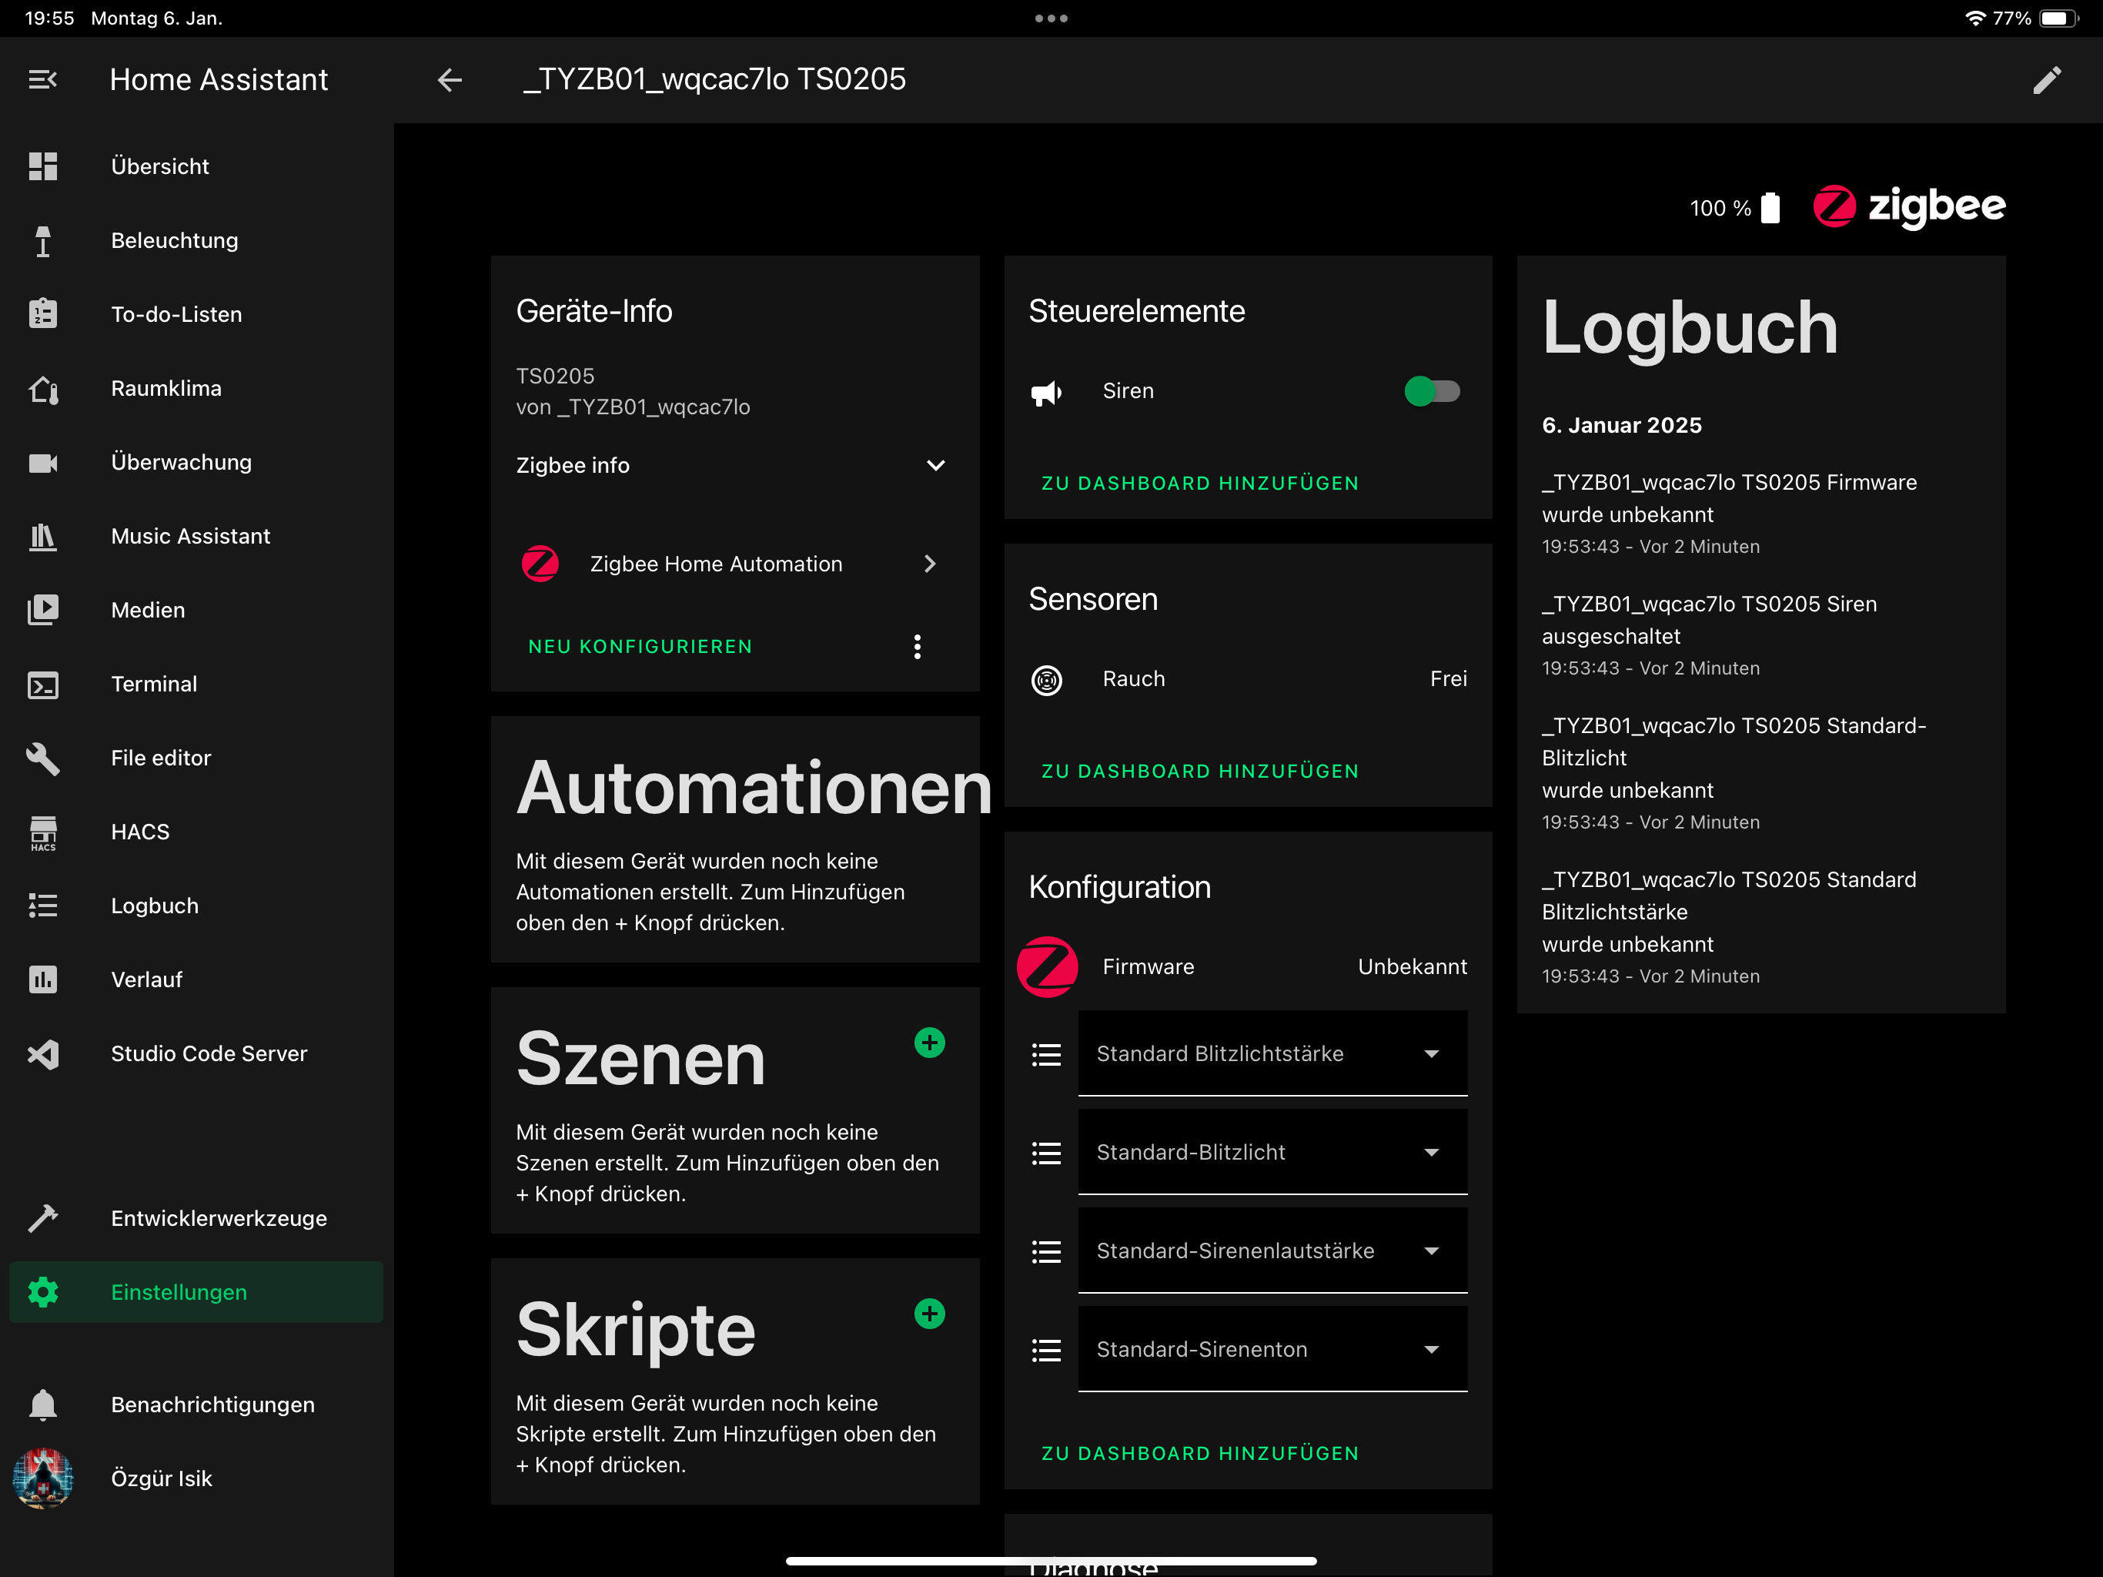The width and height of the screenshot is (2103, 1577).
Task: Tap the three-dot multitasking control at the top
Action: [1051, 18]
